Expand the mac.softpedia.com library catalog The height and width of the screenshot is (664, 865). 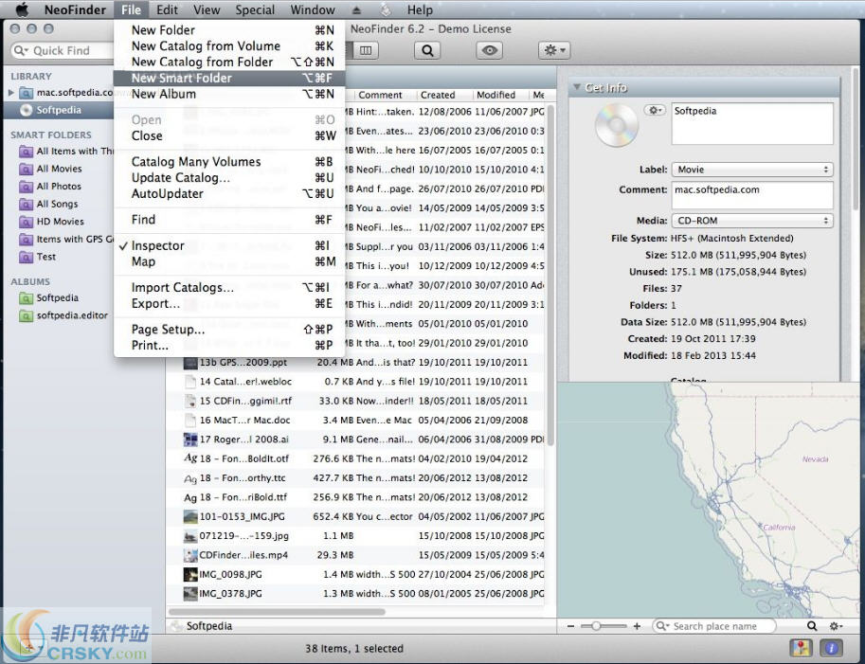[x=11, y=93]
